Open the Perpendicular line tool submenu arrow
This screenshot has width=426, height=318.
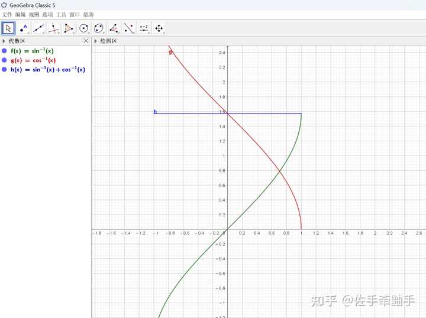58,33
